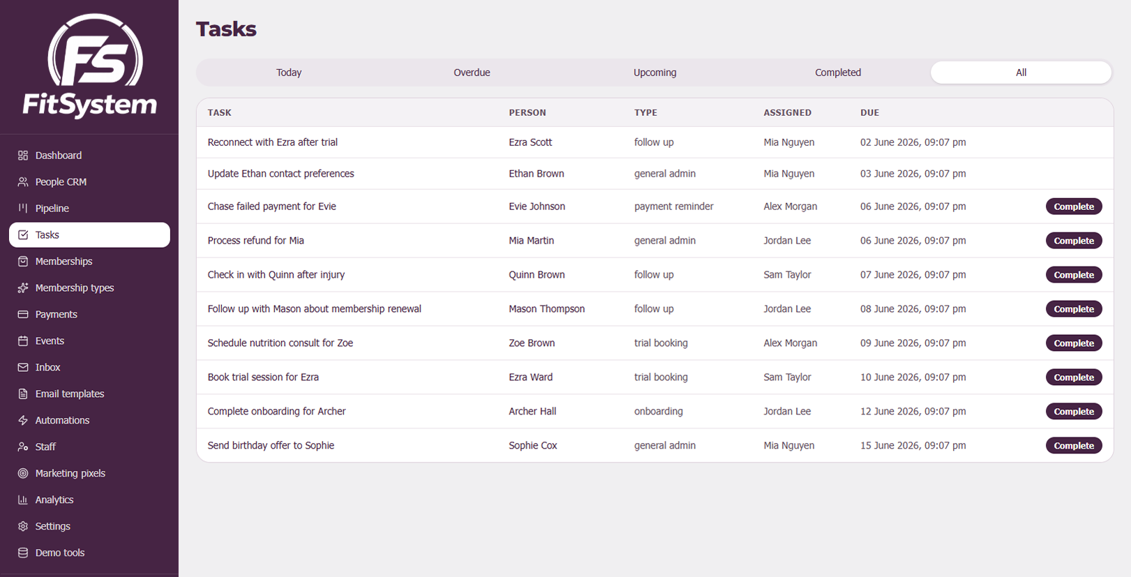Click the DUE column header
The height and width of the screenshot is (577, 1131).
(869, 112)
